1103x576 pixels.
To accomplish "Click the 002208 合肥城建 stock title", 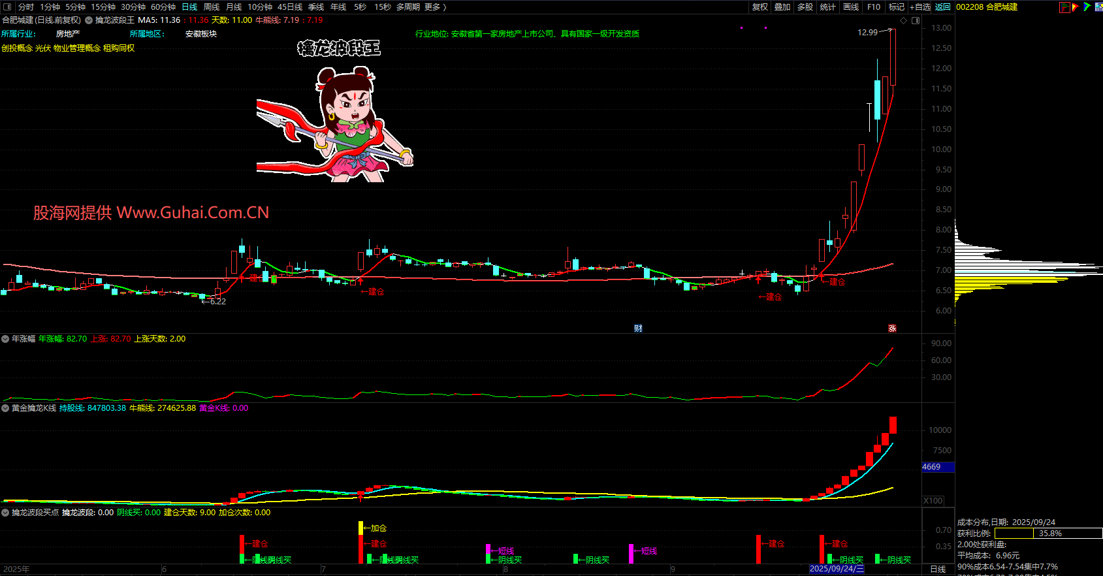I will [x=987, y=7].
